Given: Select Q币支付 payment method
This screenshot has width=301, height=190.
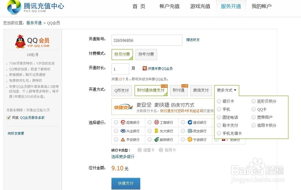Looking at the screenshot, I should coord(122,90).
